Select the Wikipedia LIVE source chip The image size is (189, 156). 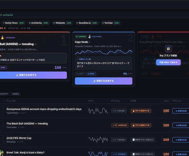[x=62, y=23]
